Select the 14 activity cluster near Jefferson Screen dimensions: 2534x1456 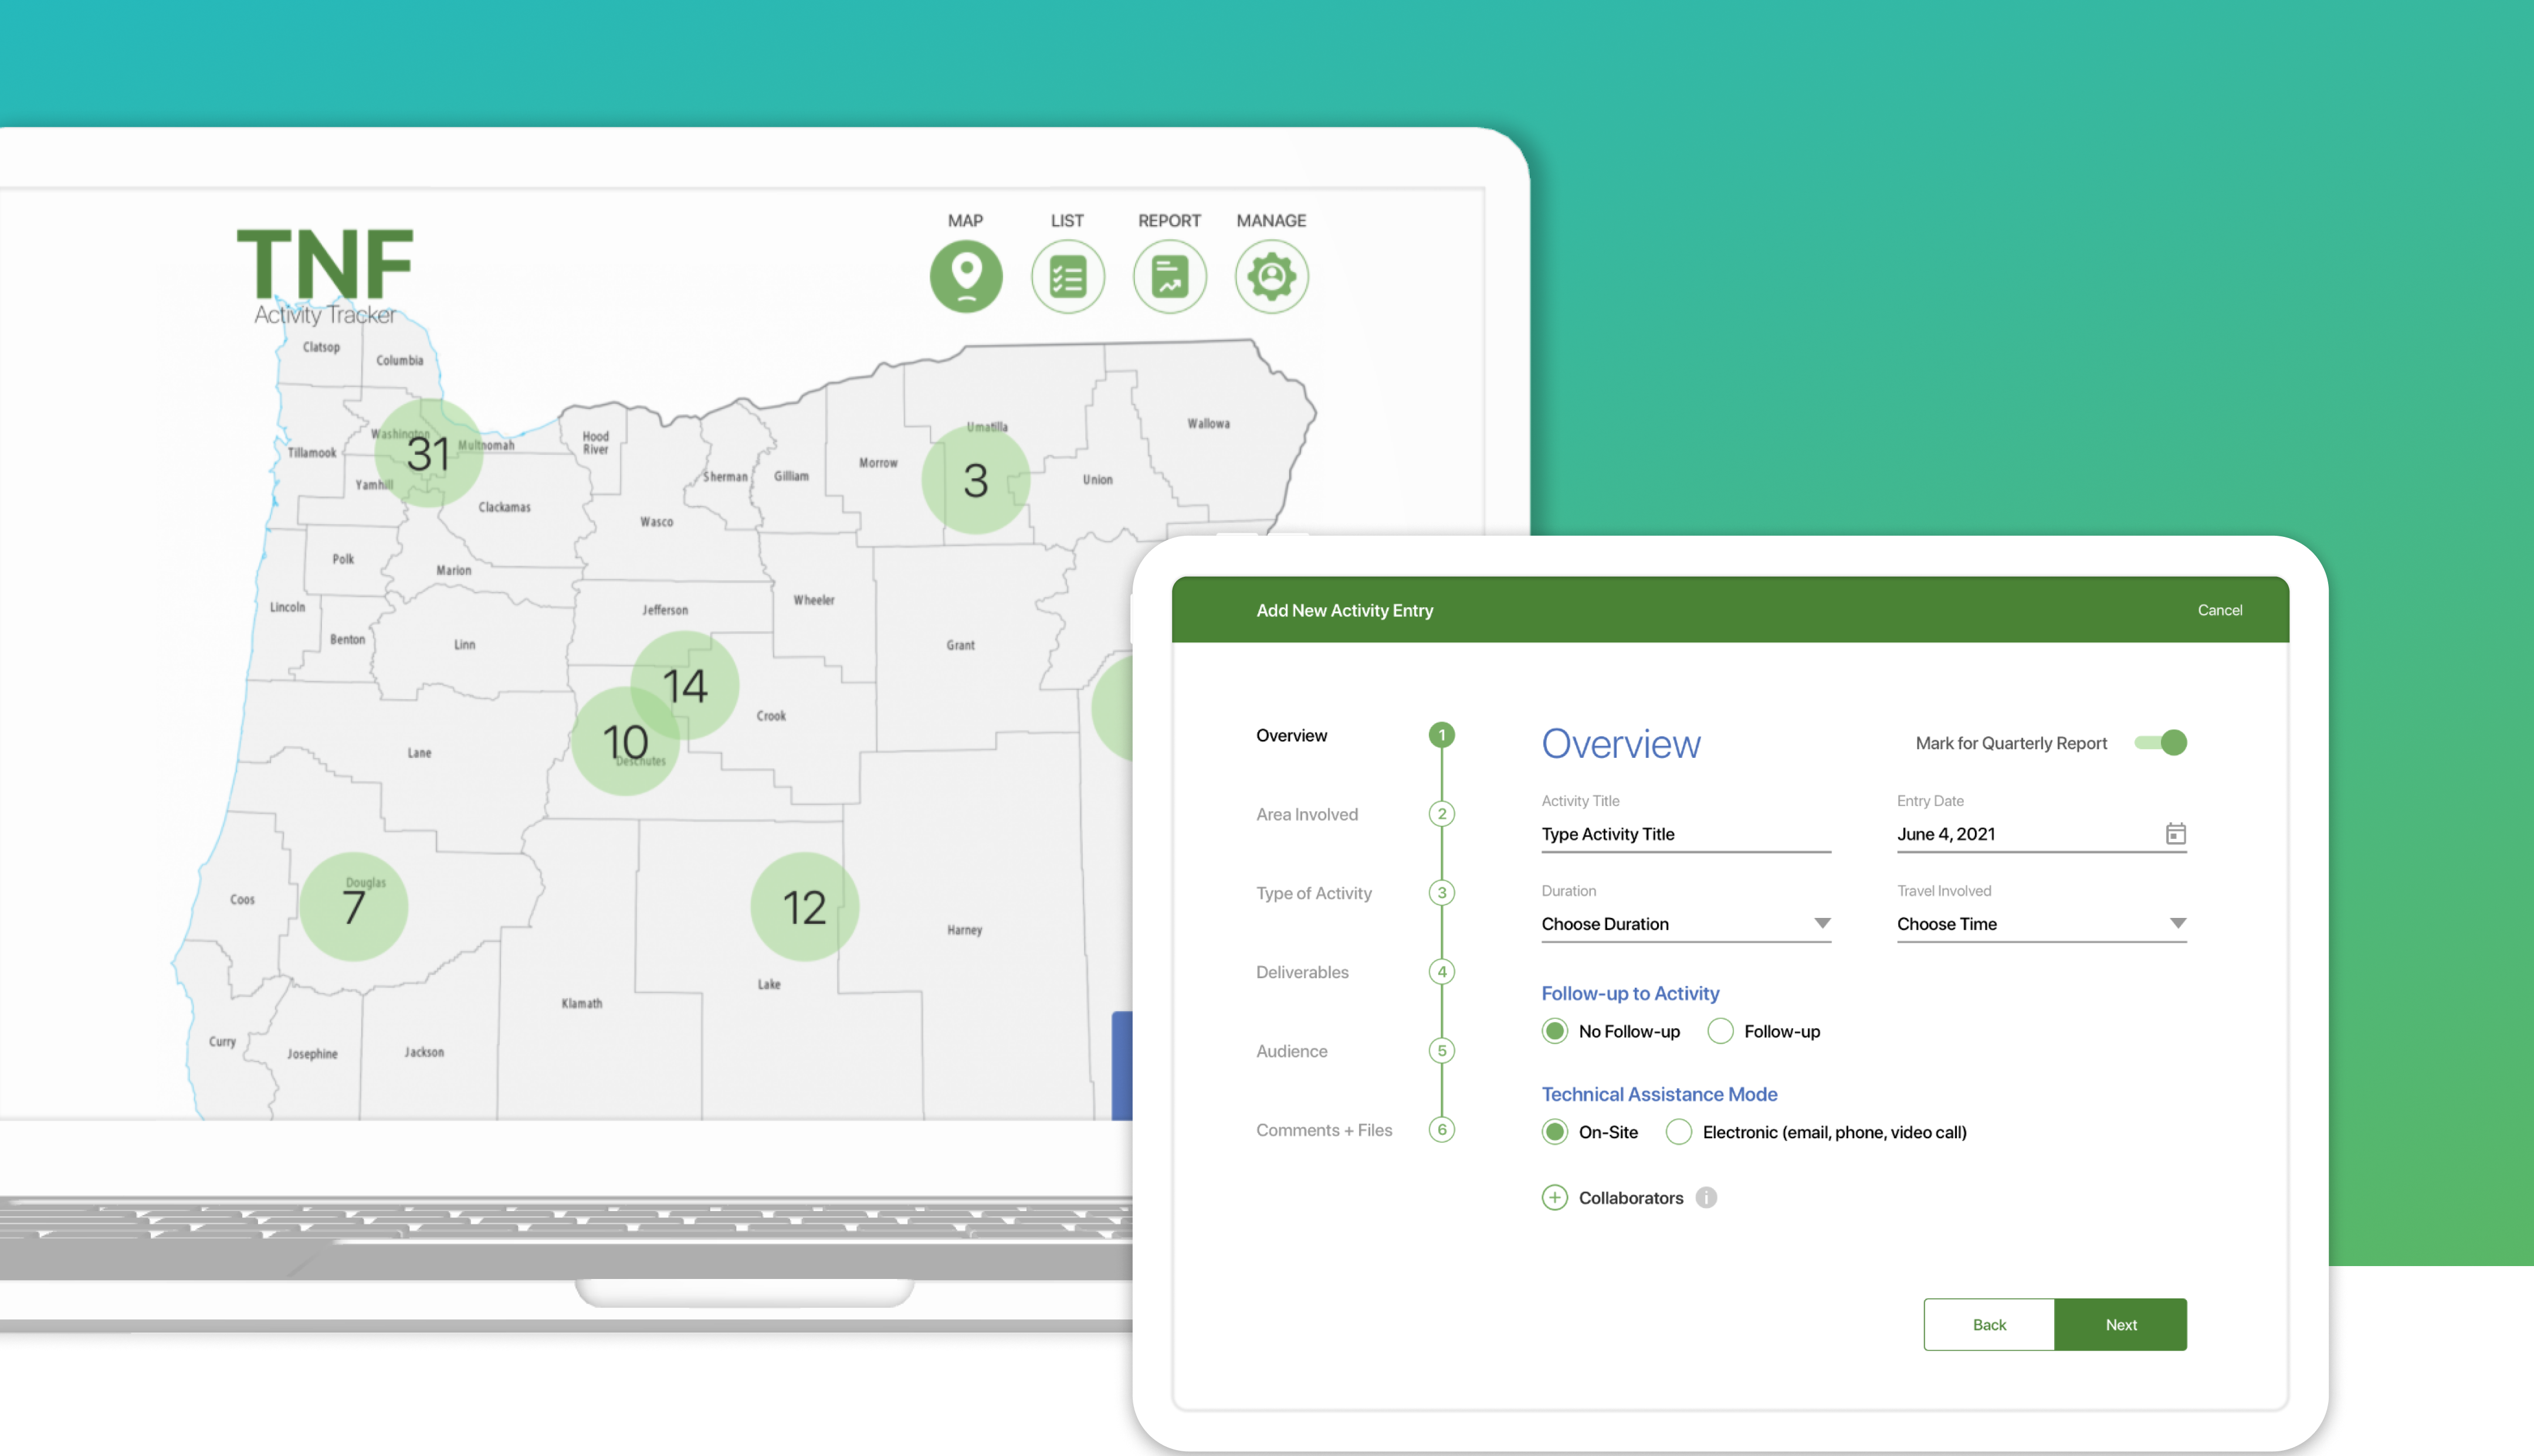[685, 686]
